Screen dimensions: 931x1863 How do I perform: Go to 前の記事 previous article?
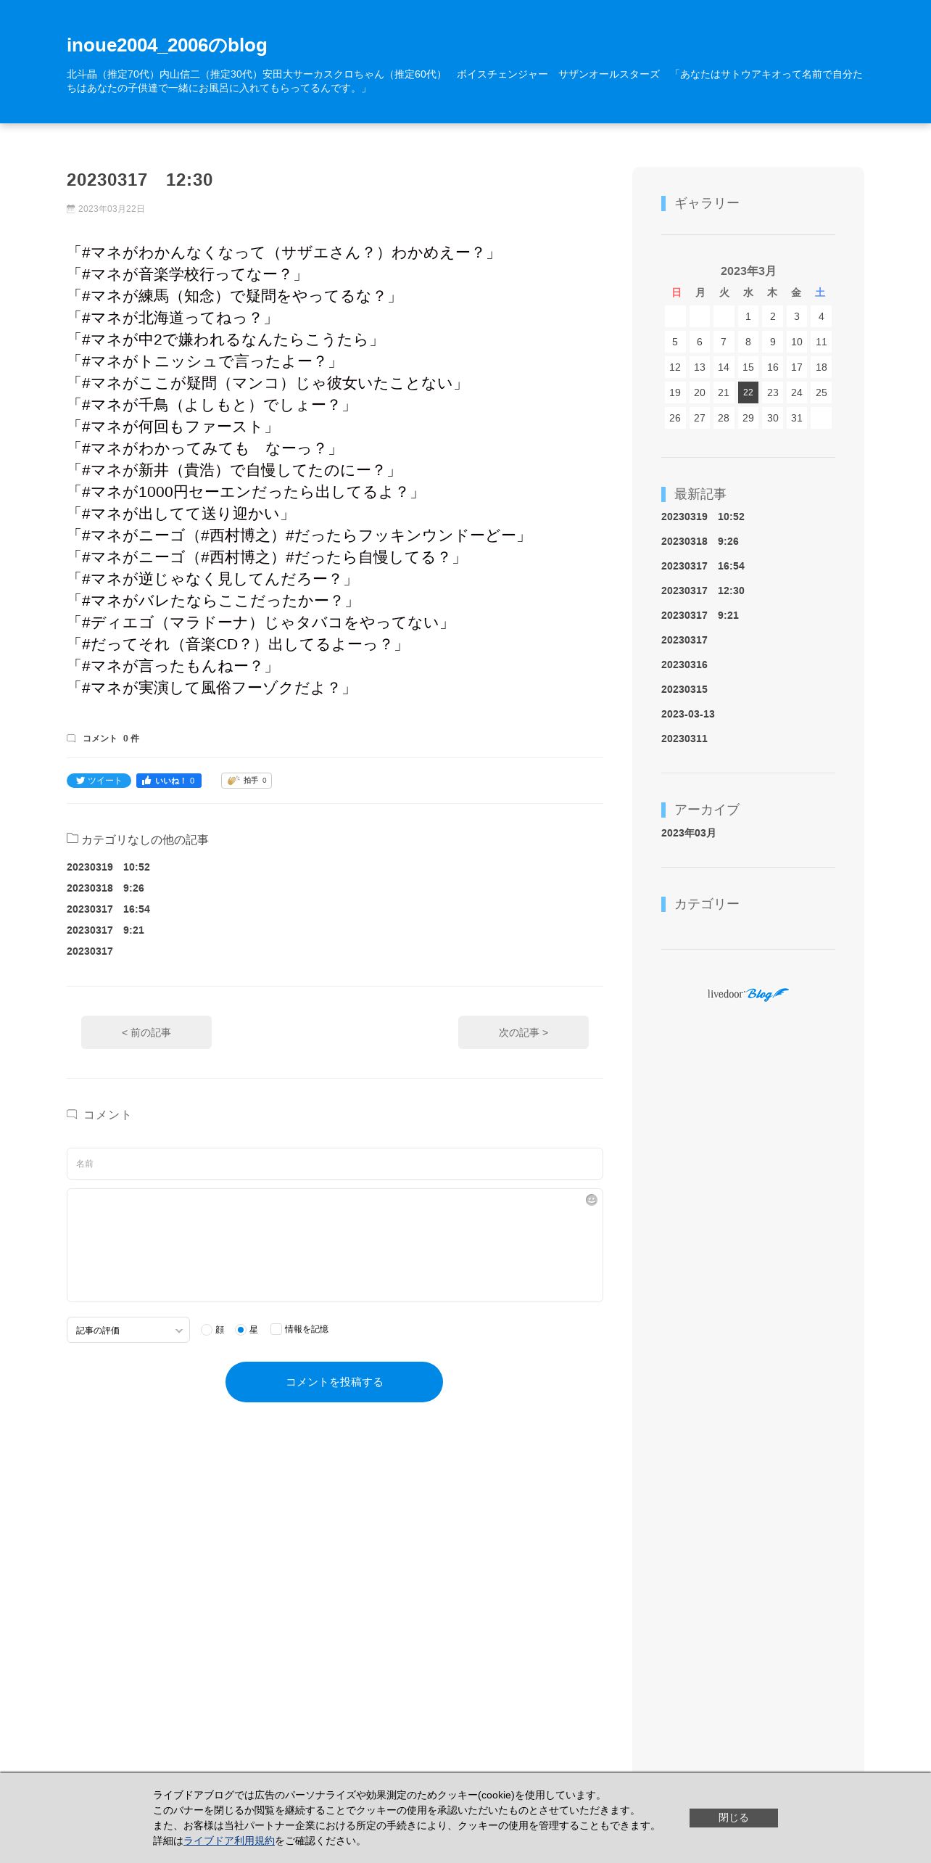click(146, 1032)
